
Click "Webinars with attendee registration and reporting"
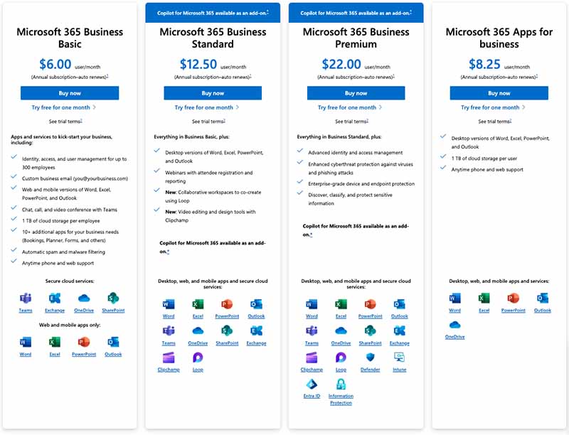point(208,177)
